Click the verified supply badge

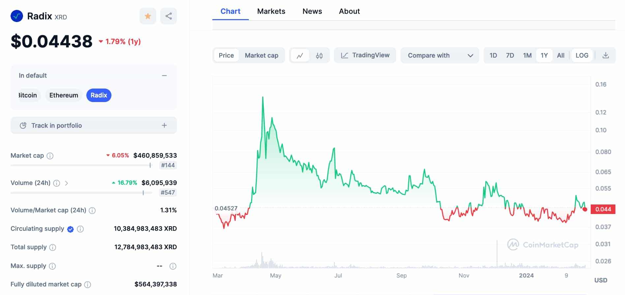70,229
